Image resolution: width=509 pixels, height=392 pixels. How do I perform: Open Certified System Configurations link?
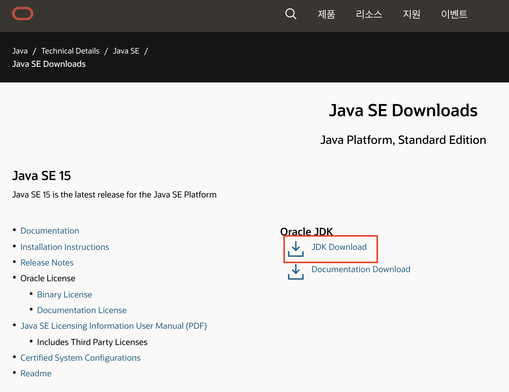80,358
